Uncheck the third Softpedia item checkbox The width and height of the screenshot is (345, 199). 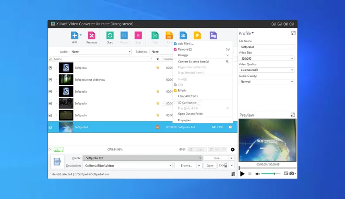click(50, 92)
